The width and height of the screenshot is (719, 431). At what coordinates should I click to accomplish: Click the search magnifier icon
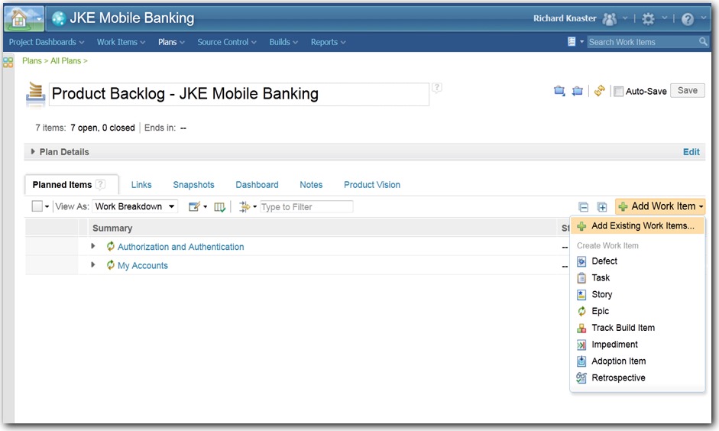pyautogui.click(x=703, y=42)
